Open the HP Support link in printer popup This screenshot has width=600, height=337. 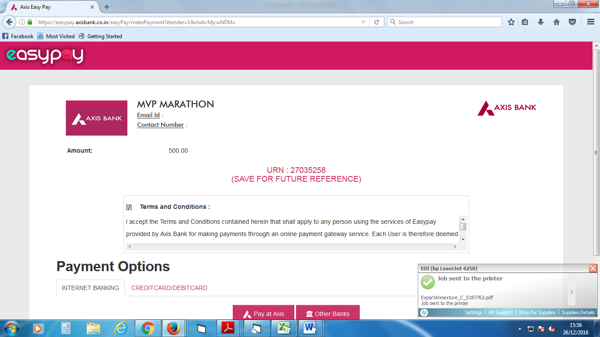click(500, 312)
